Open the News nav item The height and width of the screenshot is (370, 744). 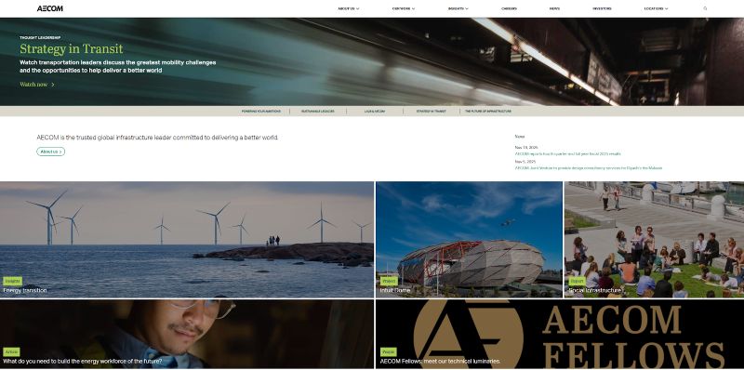pyautogui.click(x=554, y=8)
